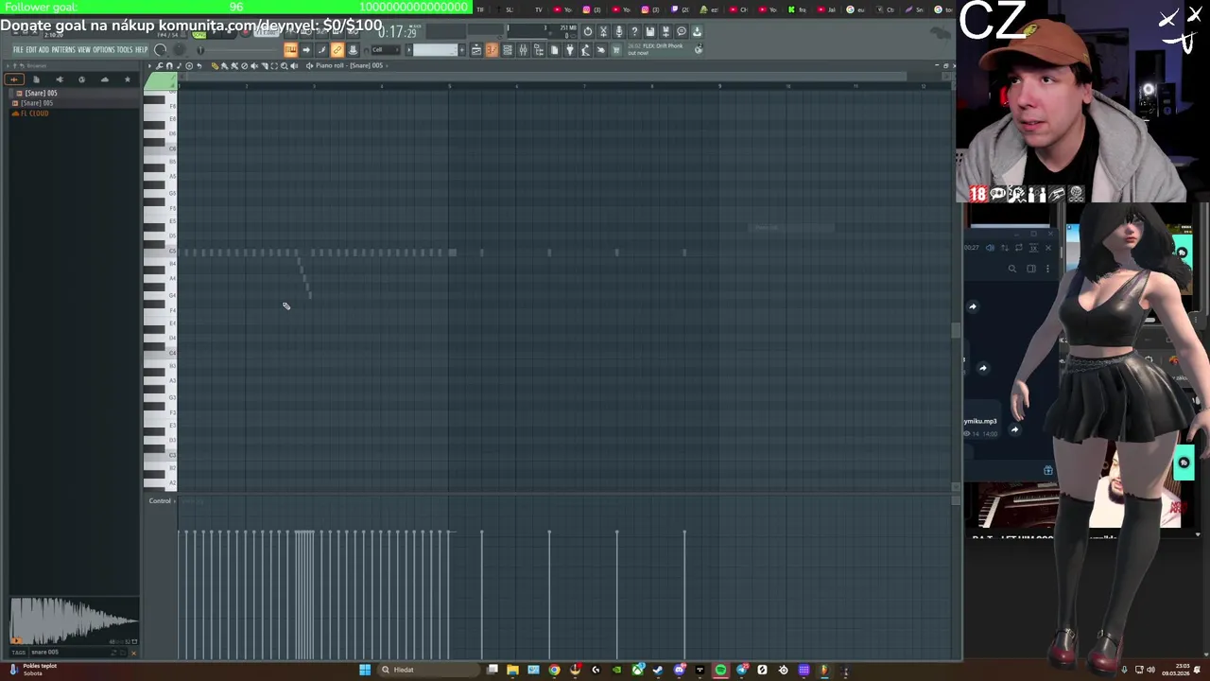Image resolution: width=1210 pixels, height=681 pixels.
Task: Open the browser cloud tab icon
Action: tap(105, 79)
